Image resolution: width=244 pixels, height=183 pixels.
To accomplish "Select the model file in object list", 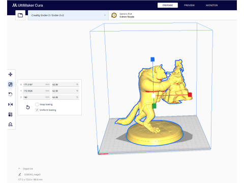I will [x=32, y=174].
